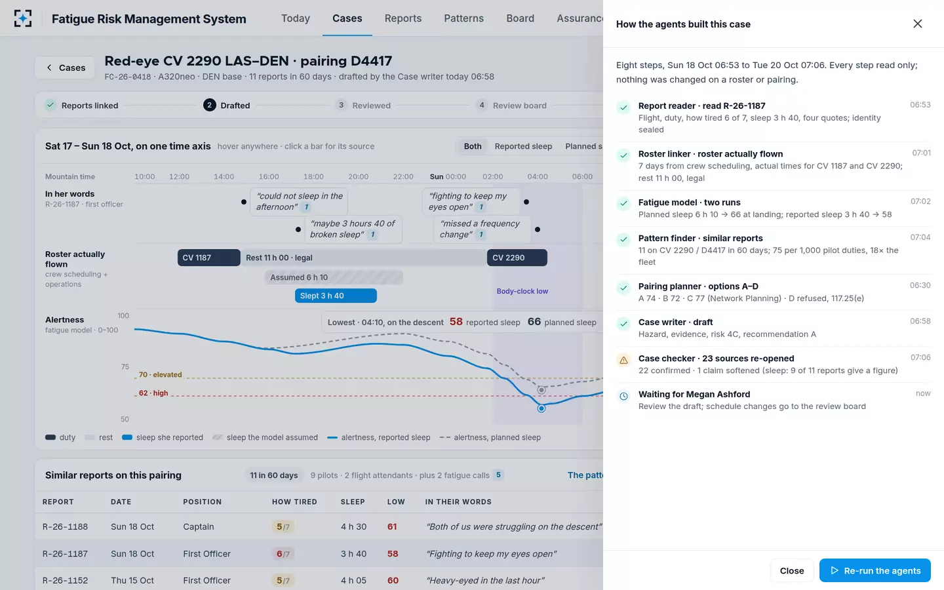Click the Pairing planner step check icon

[x=623, y=288]
